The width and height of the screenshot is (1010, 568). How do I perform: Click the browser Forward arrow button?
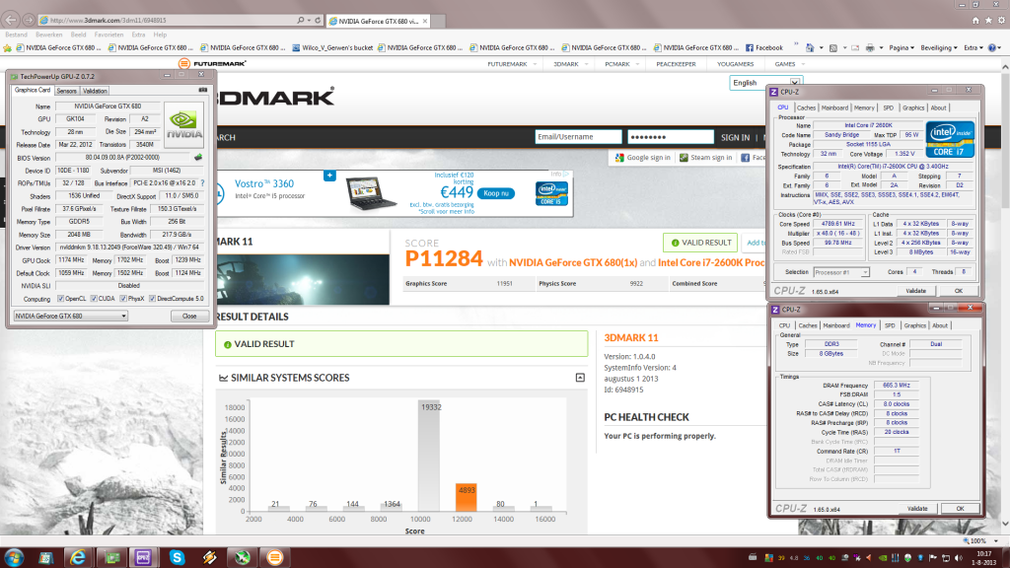(x=29, y=21)
